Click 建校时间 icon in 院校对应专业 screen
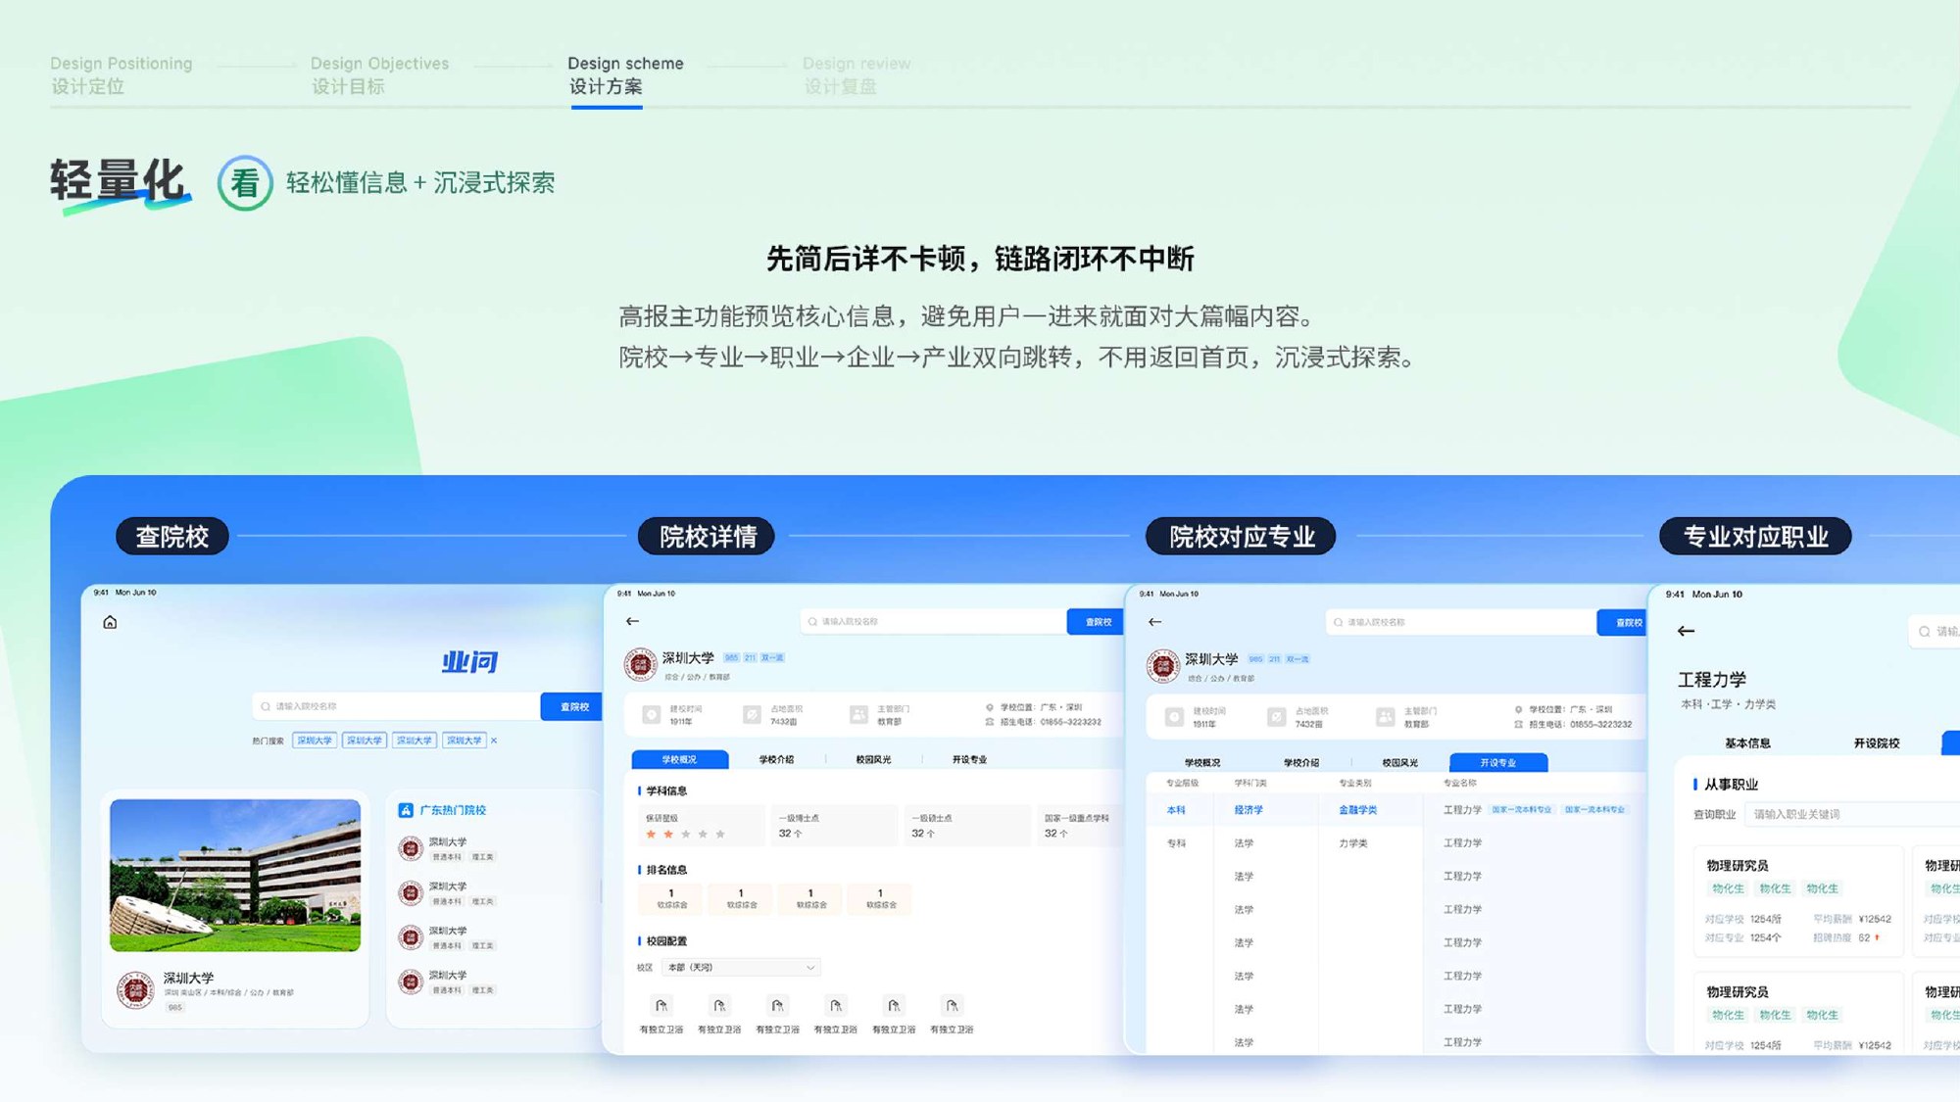1960x1102 pixels. click(x=1174, y=717)
